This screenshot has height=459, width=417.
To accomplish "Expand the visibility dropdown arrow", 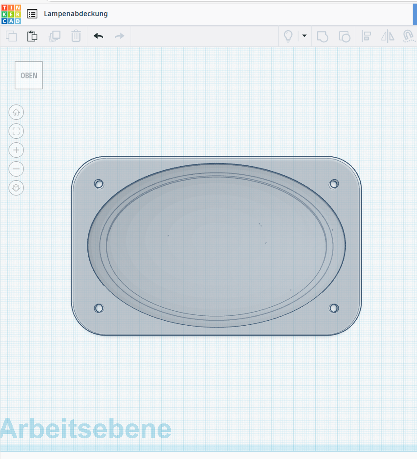I will click(x=304, y=36).
